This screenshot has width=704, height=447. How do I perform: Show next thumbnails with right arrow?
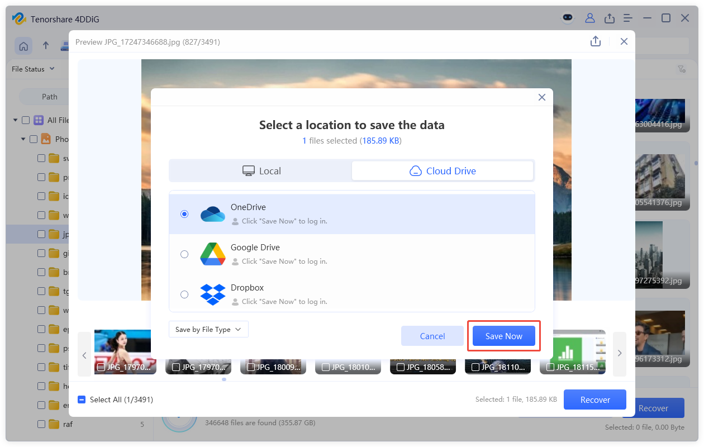click(620, 353)
